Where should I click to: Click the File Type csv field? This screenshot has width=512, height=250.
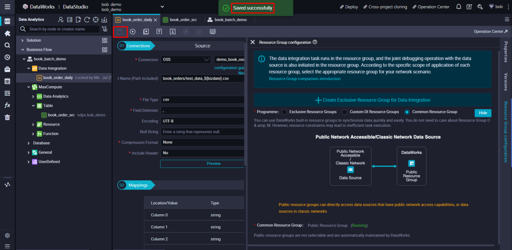[x=203, y=99]
